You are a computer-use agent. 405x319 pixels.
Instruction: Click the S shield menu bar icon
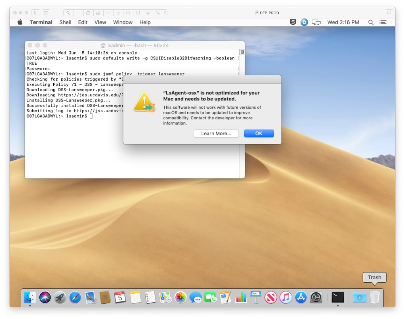tap(293, 22)
